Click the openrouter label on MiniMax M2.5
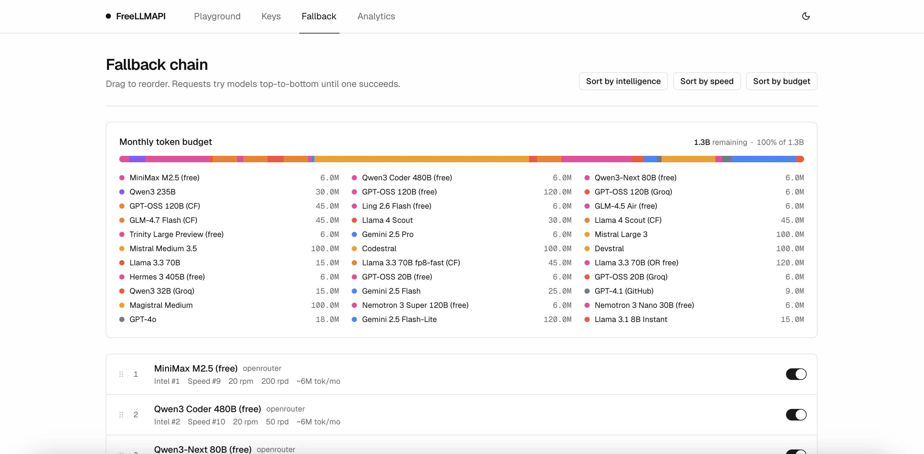The width and height of the screenshot is (924, 454). (x=262, y=368)
